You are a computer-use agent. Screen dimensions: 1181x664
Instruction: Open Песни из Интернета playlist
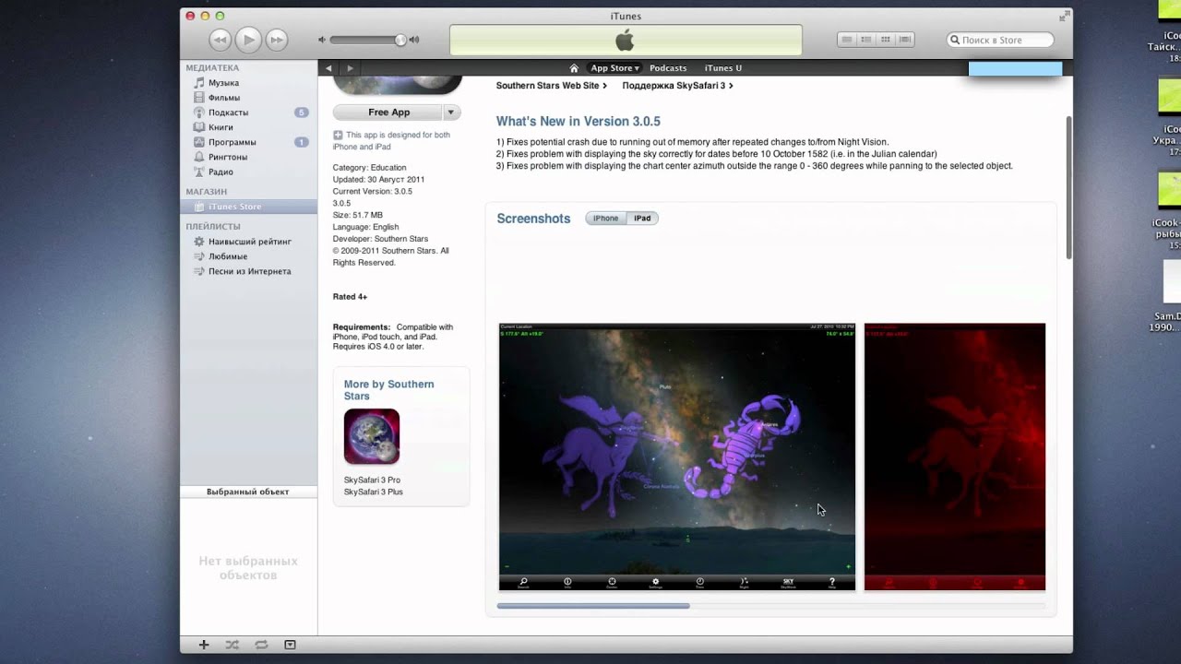pyautogui.click(x=248, y=271)
